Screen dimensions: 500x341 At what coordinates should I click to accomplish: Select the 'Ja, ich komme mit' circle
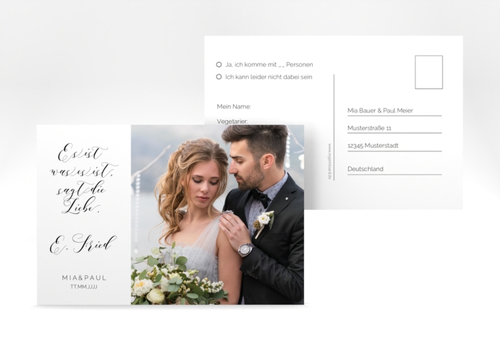pyautogui.click(x=219, y=65)
